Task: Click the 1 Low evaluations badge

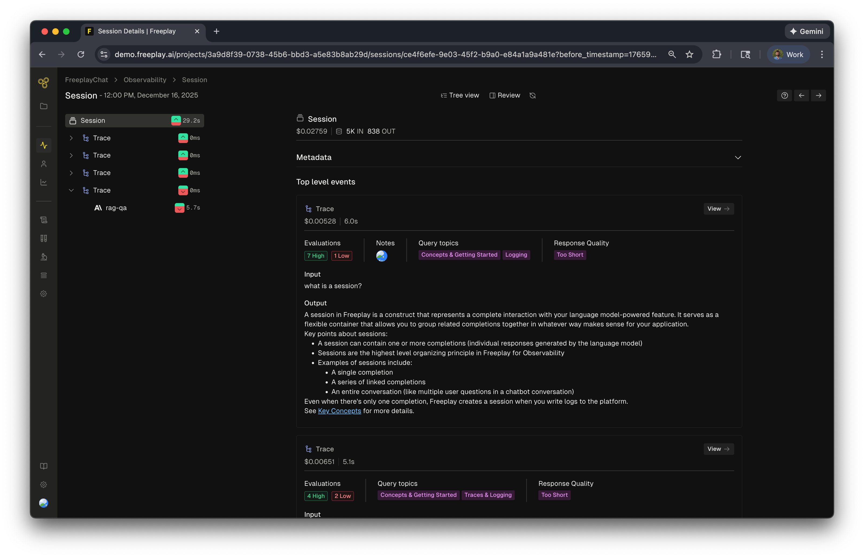Action: click(342, 256)
